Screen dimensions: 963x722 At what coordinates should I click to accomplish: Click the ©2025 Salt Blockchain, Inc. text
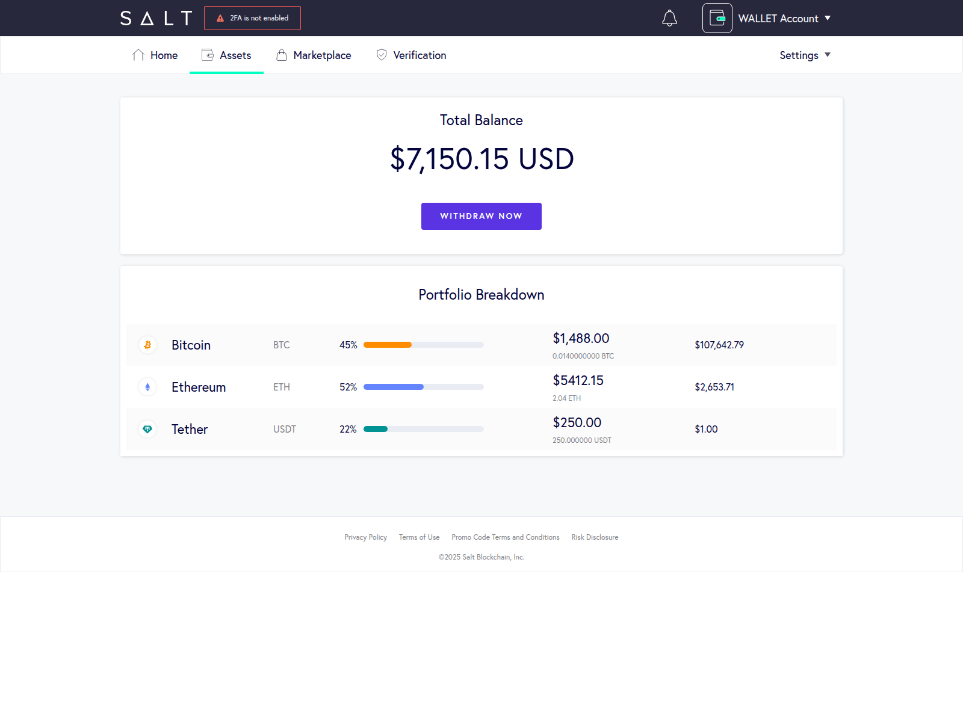click(x=482, y=557)
